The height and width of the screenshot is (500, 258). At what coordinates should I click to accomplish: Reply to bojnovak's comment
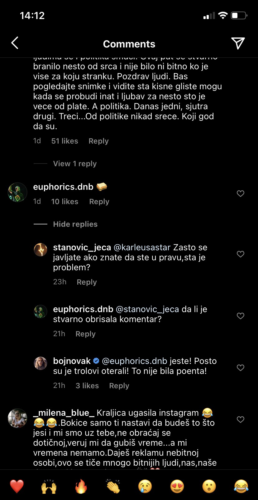pyautogui.click(x=119, y=386)
